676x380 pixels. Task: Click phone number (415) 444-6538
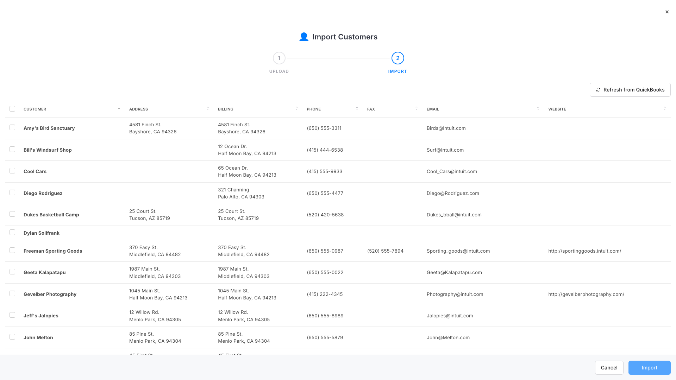[325, 150]
